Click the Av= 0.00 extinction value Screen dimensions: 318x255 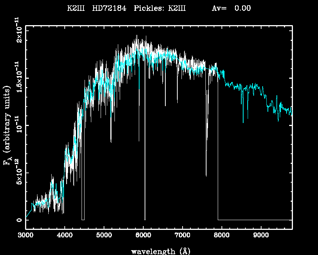click(x=231, y=9)
